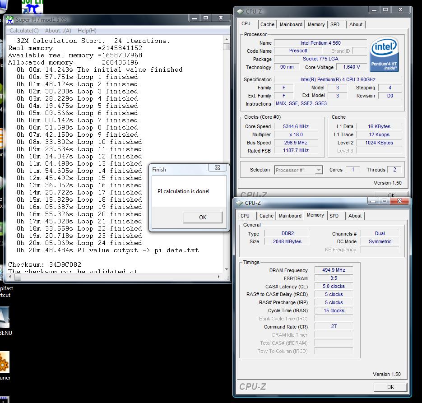Click the Loop 24 finished line

[79, 243]
